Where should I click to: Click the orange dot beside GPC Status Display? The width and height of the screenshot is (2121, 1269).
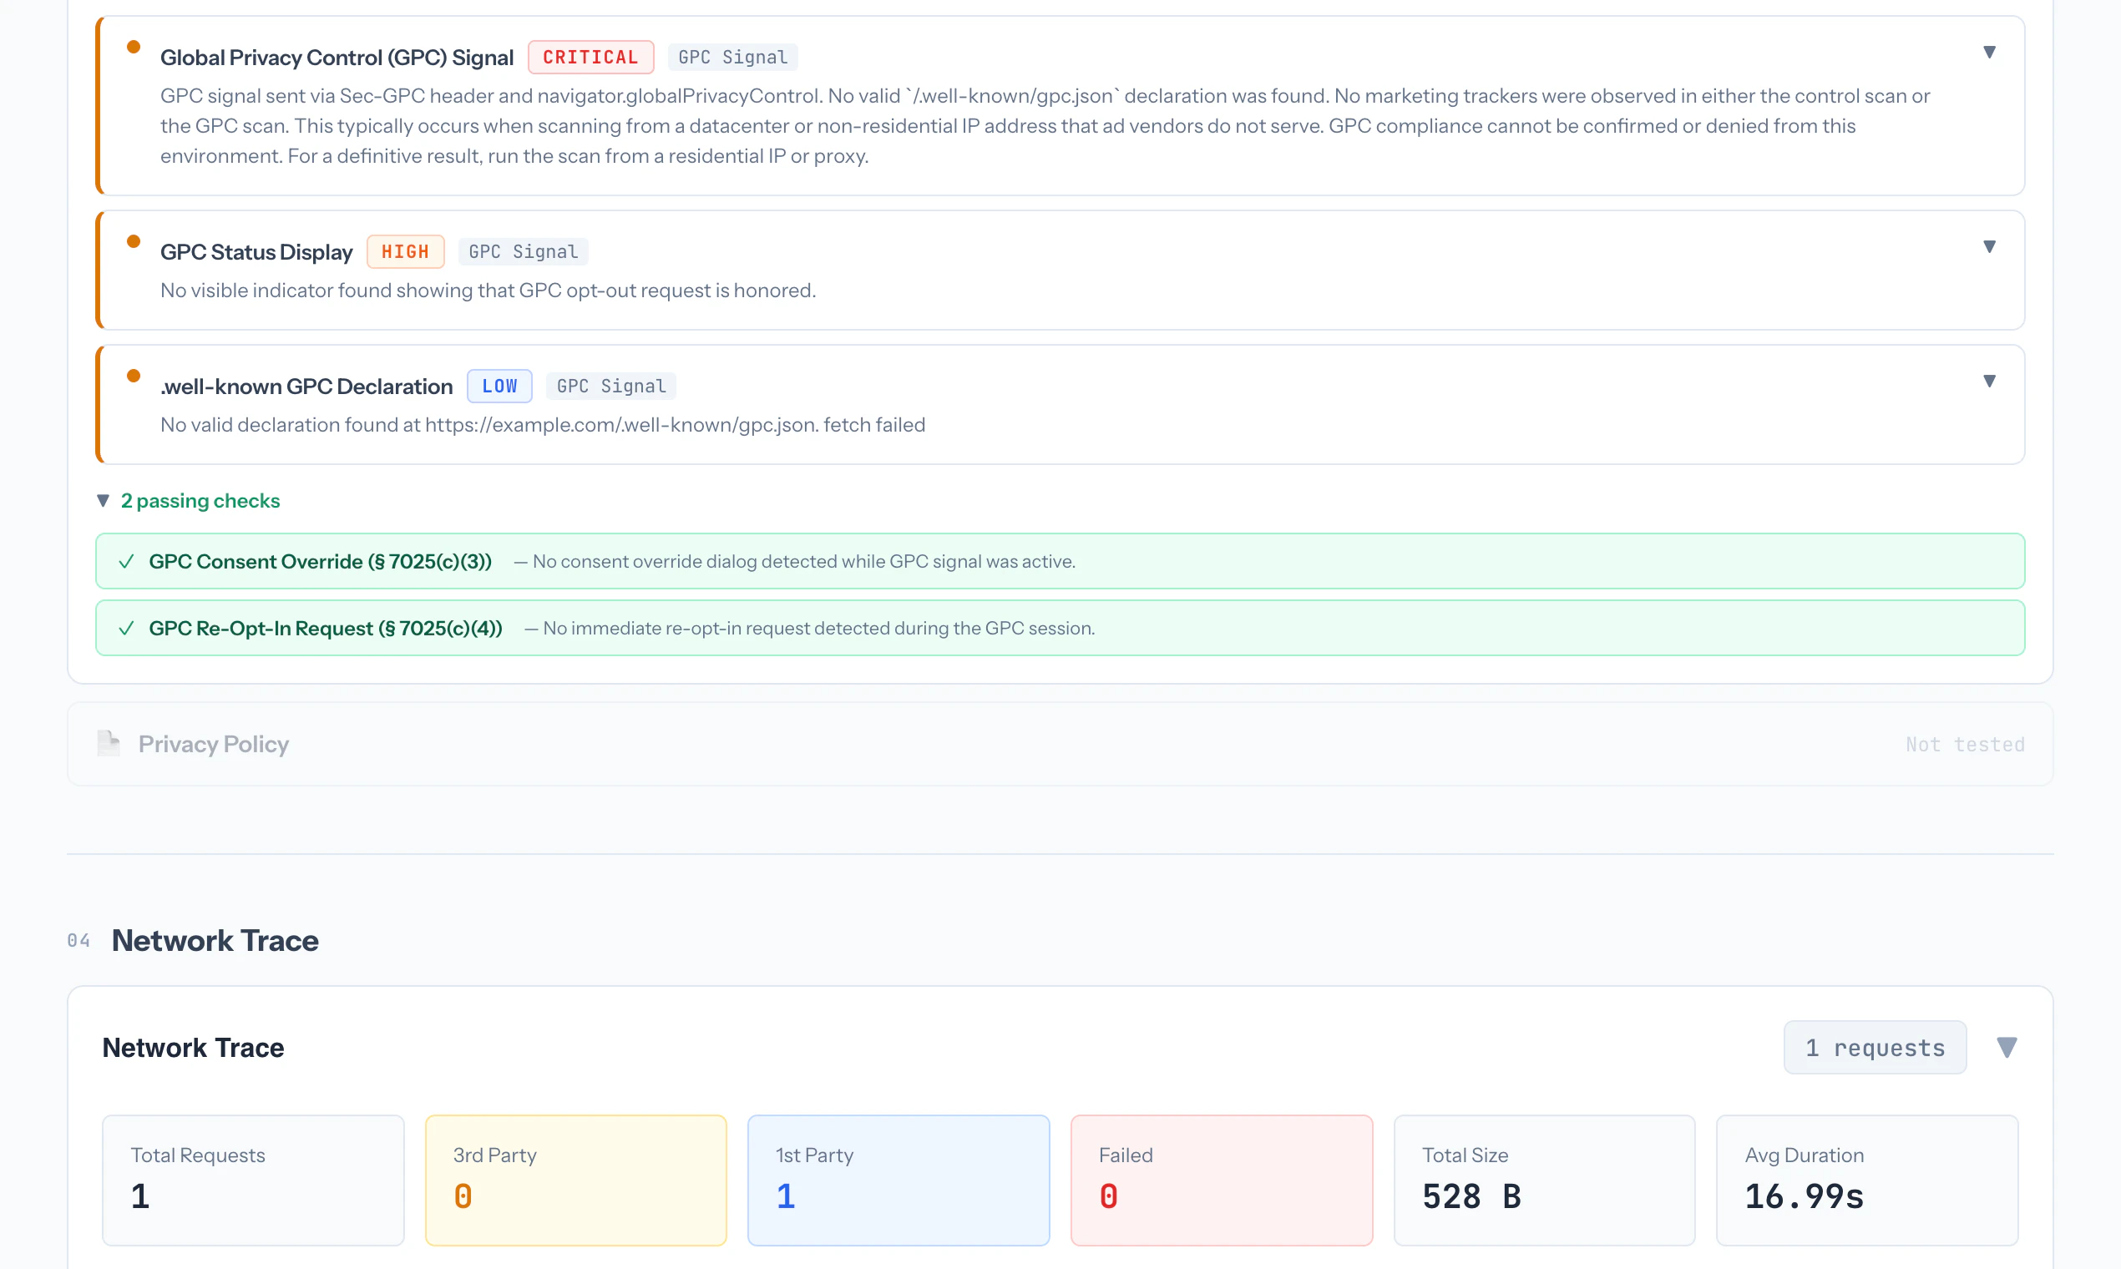(134, 242)
